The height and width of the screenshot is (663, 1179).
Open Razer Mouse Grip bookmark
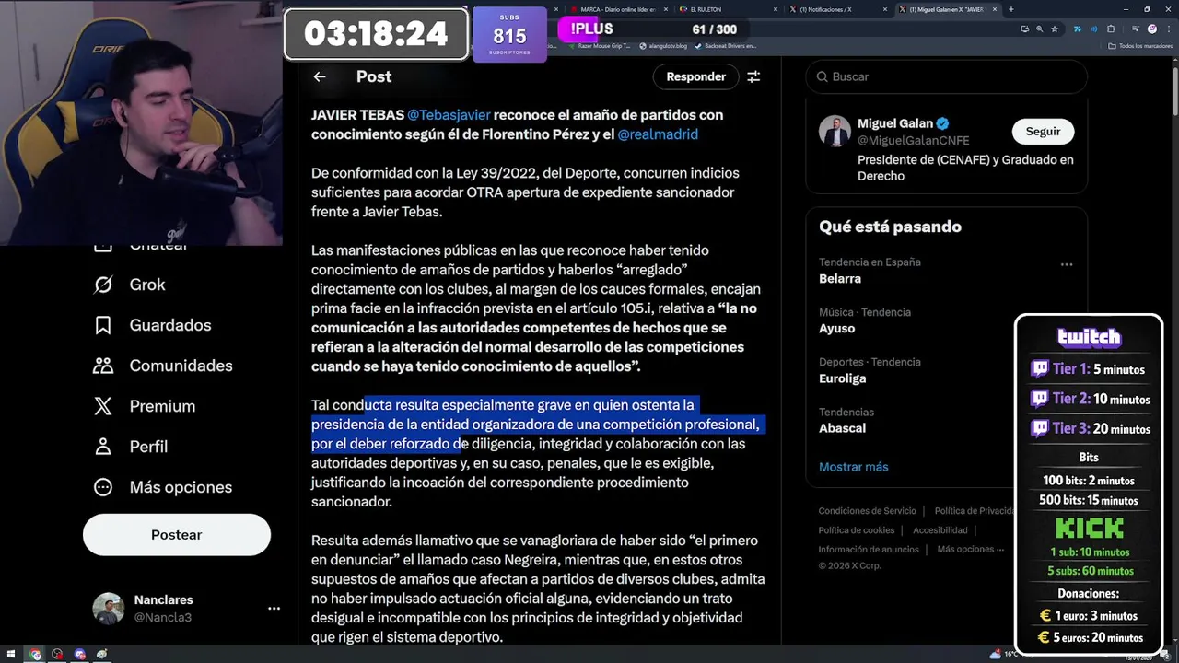tap(600, 46)
